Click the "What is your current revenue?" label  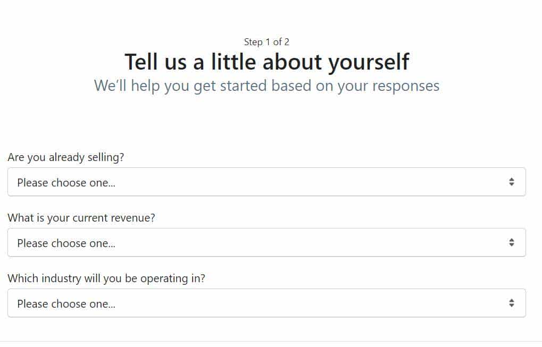(x=81, y=218)
